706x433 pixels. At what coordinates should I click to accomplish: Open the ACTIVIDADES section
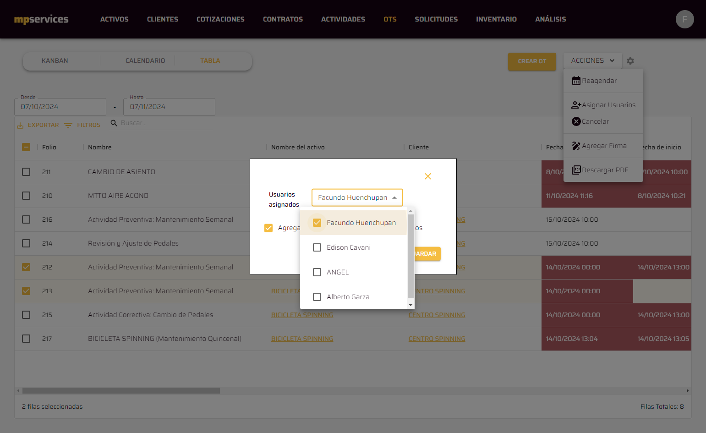click(x=343, y=19)
